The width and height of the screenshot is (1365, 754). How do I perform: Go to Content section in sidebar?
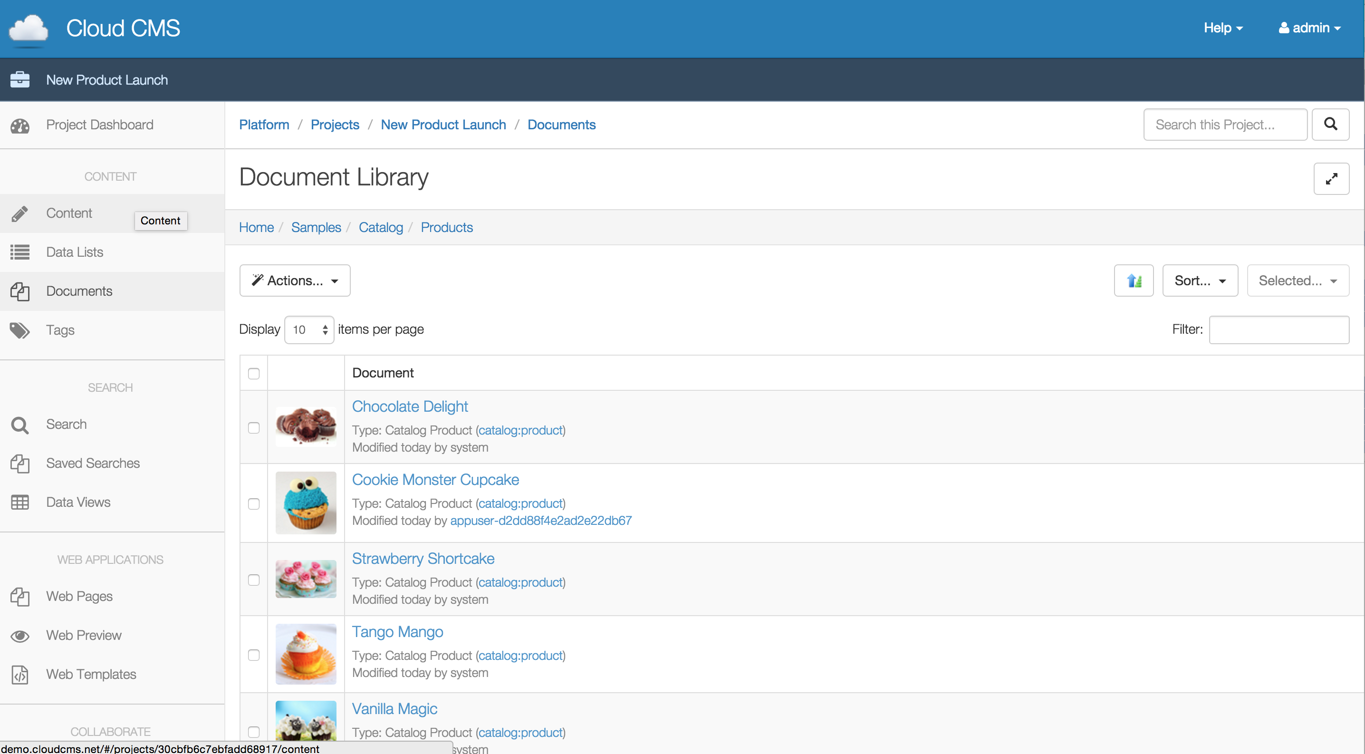click(69, 213)
